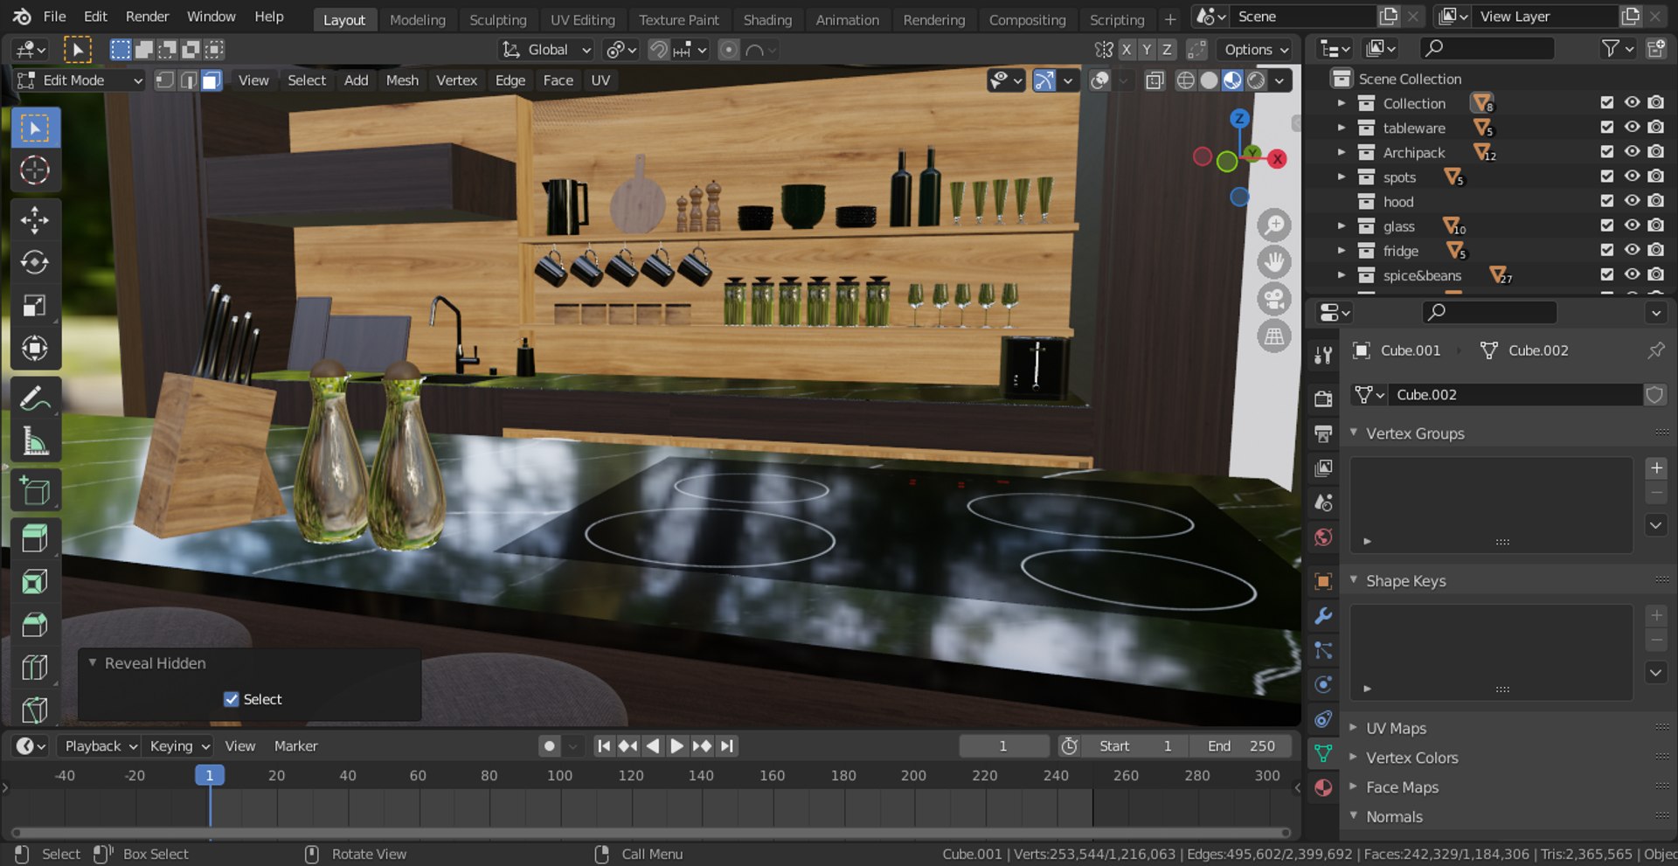Play the animation forward
This screenshot has width=1678, height=866.
point(676,746)
